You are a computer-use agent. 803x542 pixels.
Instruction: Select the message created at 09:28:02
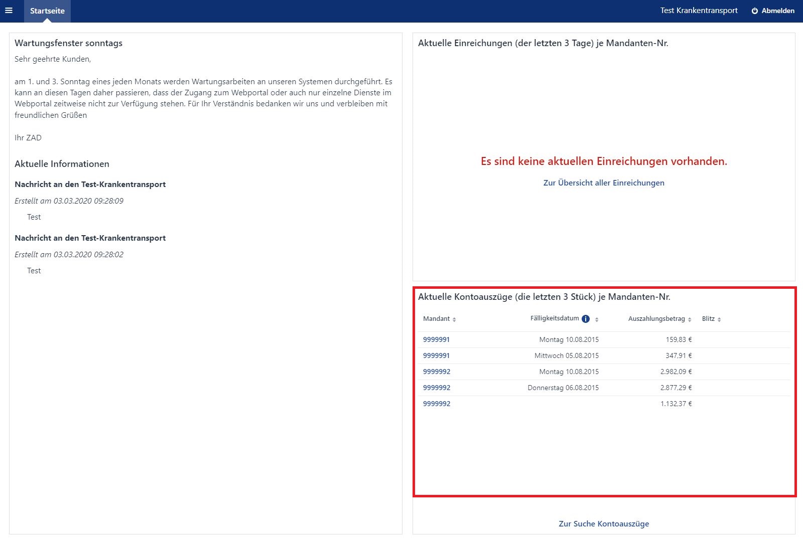point(90,238)
